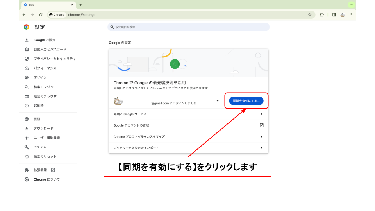Expand the account dropdown arrow beside gmail address
This screenshot has height=211, width=375.
218,101
